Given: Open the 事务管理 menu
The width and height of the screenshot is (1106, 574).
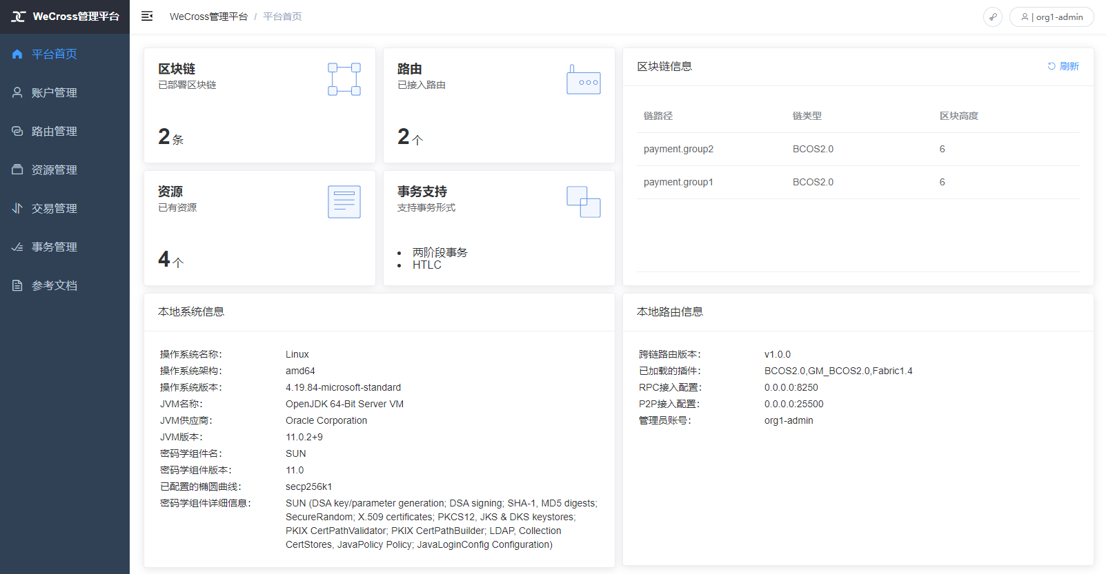Looking at the screenshot, I should tap(65, 247).
